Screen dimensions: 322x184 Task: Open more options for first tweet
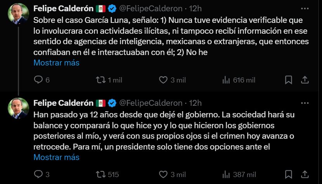[x=305, y=9]
